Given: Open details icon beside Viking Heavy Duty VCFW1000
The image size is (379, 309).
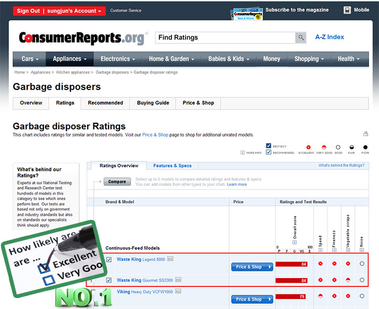Looking at the screenshot, I should [x=178, y=291].
